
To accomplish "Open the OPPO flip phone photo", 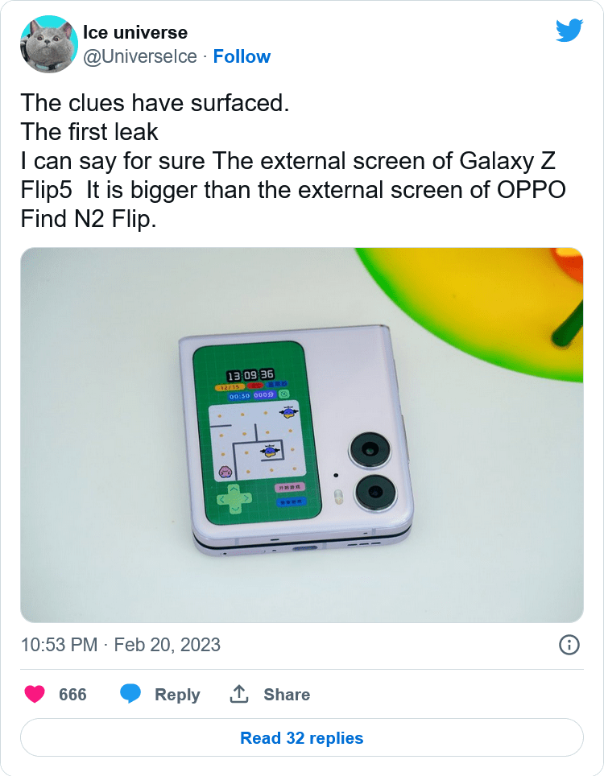I will pyautogui.click(x=302, y=435).
